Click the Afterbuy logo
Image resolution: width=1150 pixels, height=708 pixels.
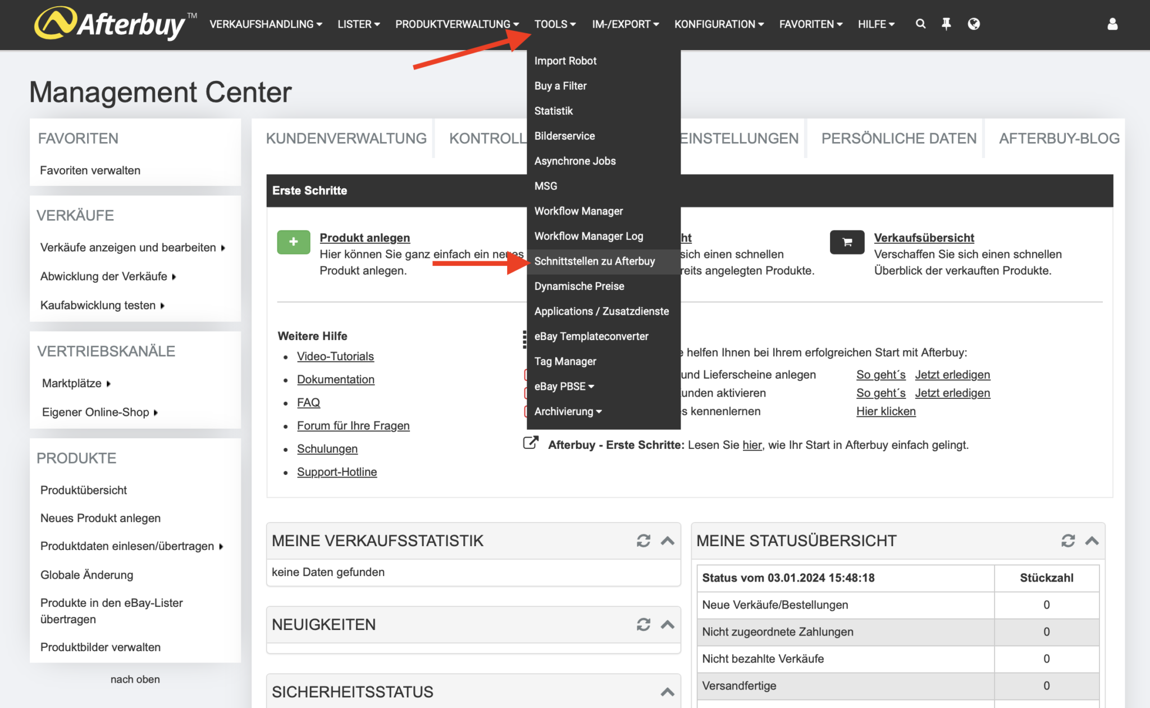(115, 24)
